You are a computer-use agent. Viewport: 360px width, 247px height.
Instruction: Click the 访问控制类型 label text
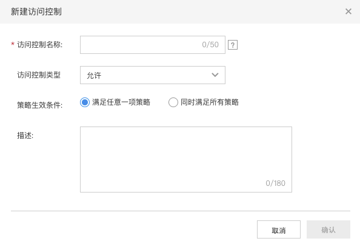point(39,75)
